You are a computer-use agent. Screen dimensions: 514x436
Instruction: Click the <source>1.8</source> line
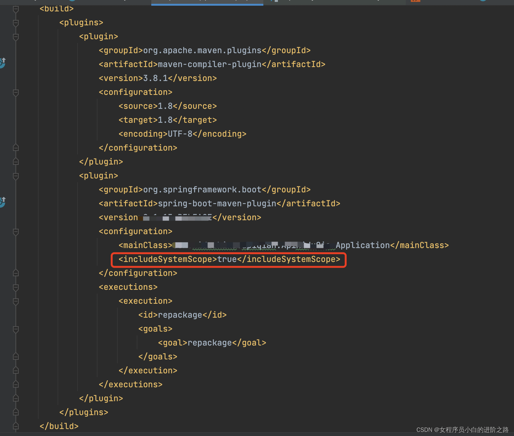pos(168,106)
